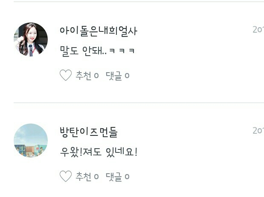Click the recommend count 0 on 아이돌은내희얼사's comment

pyautogui.click(x=96, y=76)
